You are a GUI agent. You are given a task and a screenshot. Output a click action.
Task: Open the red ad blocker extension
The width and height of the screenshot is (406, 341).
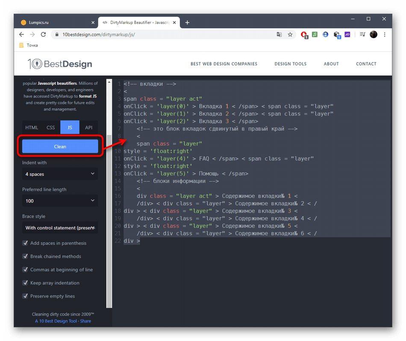click(x=304, y=35)
